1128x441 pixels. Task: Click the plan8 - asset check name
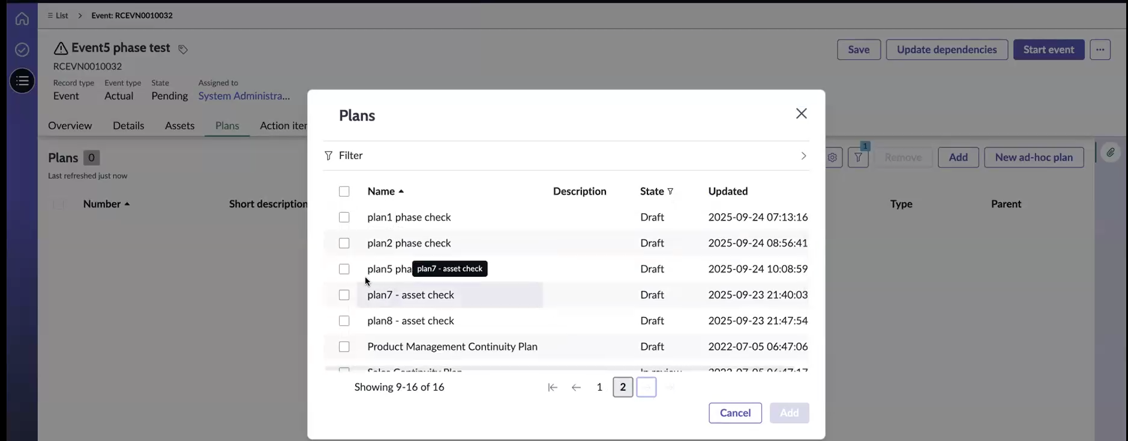411,321
